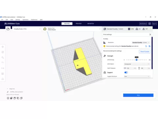The height and width of the screenshot is (119, 158).
Task: Collapse the Object list chevron
Action: click(x=7, y=89)
